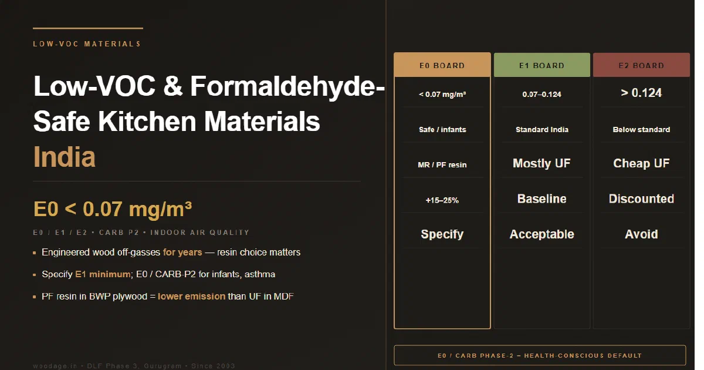This screenshot has height=370, width=704.
Task: Click the highlighted 'for years' phrase
Action: pyautogui.click(x=182, y=252)
